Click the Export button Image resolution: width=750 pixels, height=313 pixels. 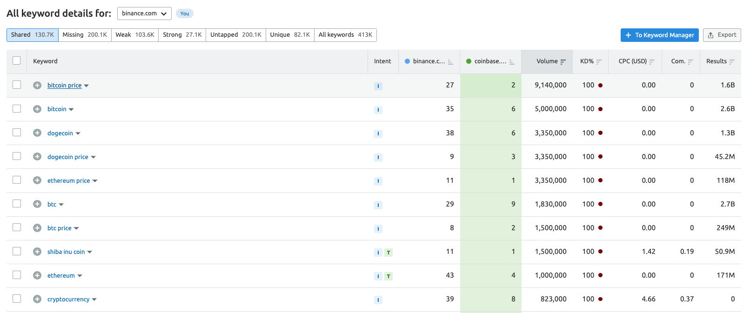(x=722, y=35)
